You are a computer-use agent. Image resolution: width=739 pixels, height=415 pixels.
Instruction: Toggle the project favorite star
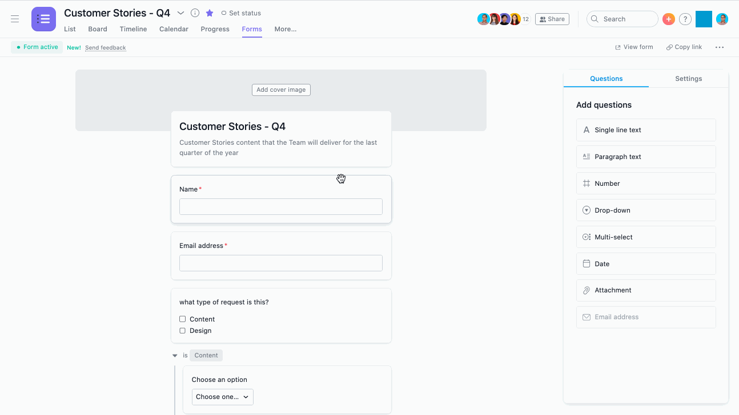tap(209, 13)
